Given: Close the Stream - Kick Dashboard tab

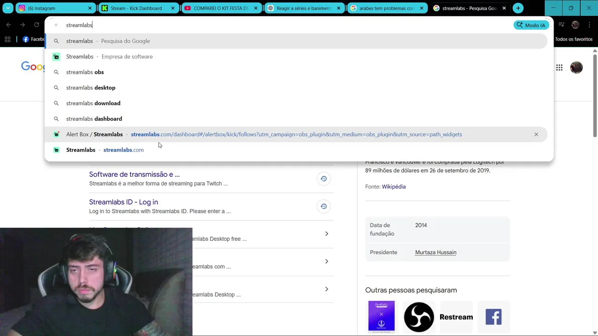Looking at the screenshot, I should click(x=173, y=8).
